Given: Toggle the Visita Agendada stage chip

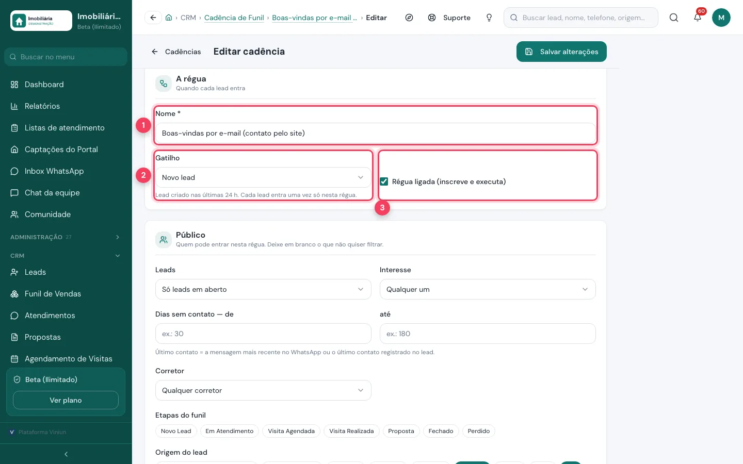Looking at the screenshot, I should tap(291, 431).
